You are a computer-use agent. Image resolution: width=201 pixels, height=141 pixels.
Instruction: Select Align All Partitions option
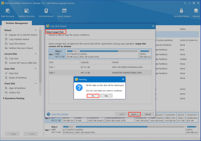pos(17,88)
